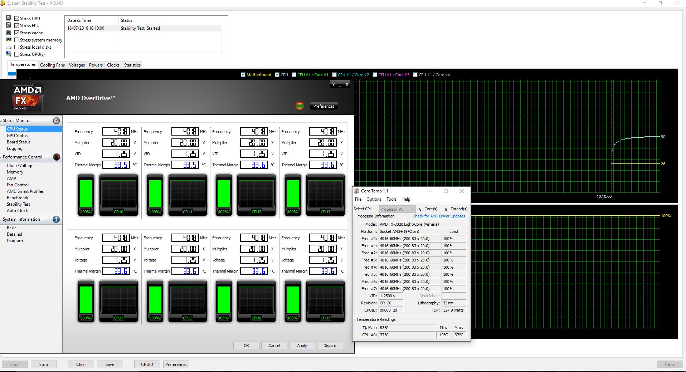Screen dimensions: 686x372
Task: Click the green status indicator in OverDrive
Action: click(x=300, y=106)
